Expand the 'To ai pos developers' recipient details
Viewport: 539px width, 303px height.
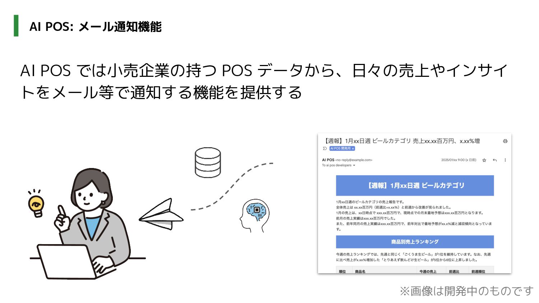tap(354, 166)
